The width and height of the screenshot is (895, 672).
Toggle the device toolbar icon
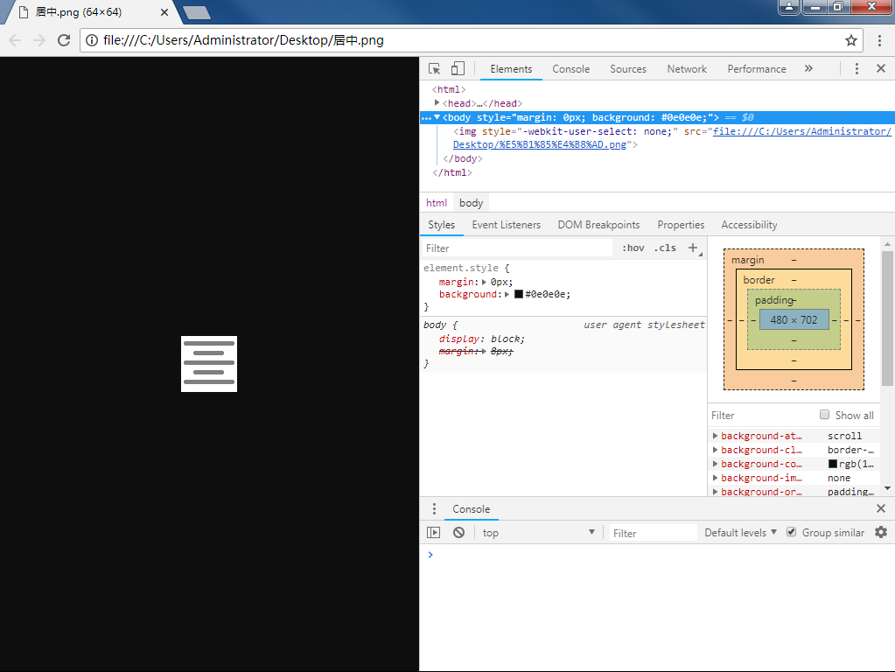pyautogui.click(x=458, y=69)
